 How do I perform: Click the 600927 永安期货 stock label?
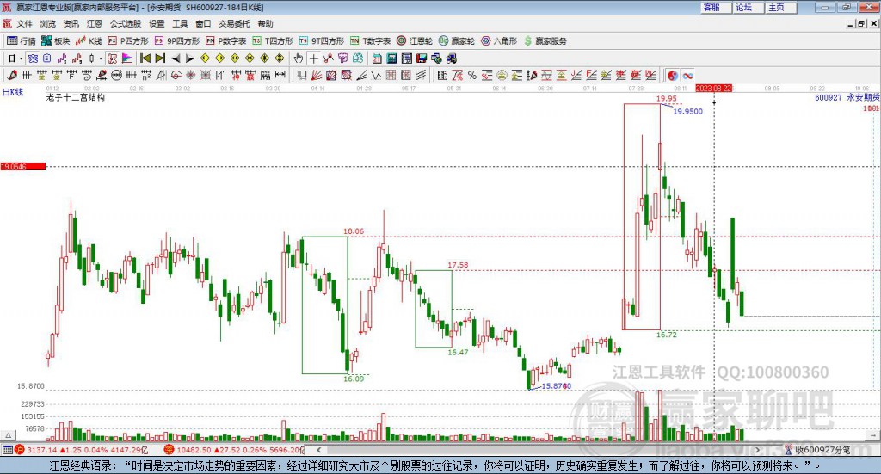847,97
